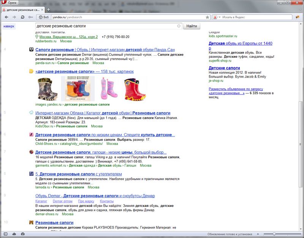Open the 'images.yandex.ru' green link
Viewport: 304px width, 238px height.
click(48, 105)
